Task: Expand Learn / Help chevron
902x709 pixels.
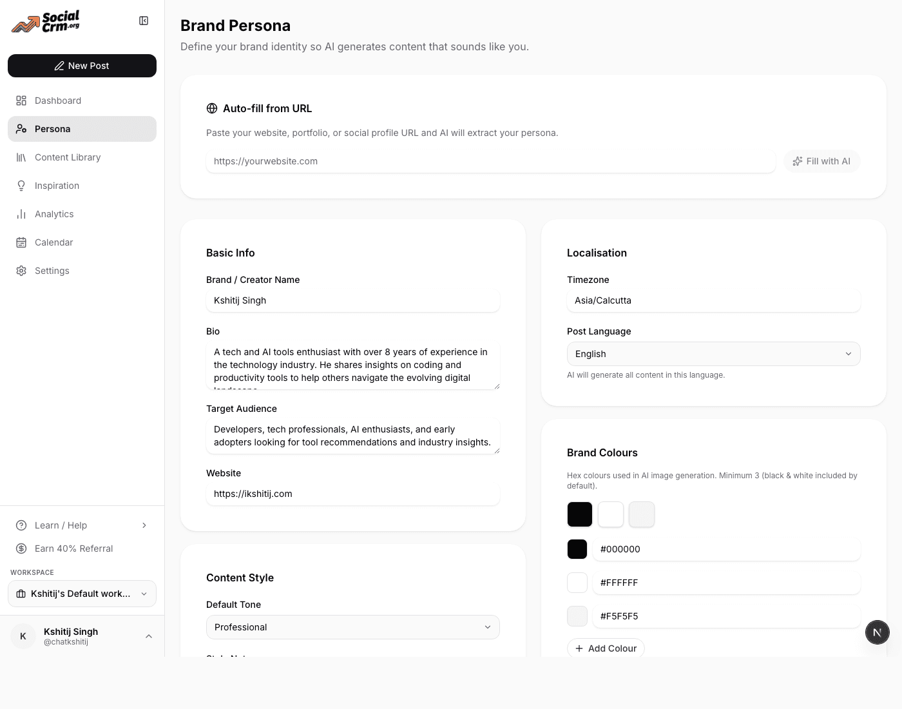Action: coord(144,525)
